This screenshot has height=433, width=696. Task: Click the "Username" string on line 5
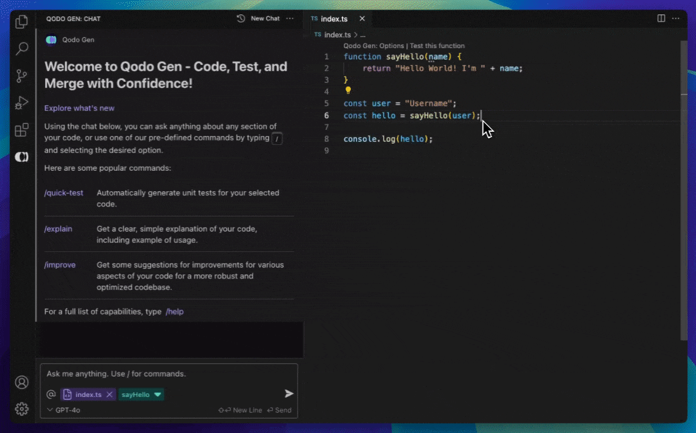point(429,103)
